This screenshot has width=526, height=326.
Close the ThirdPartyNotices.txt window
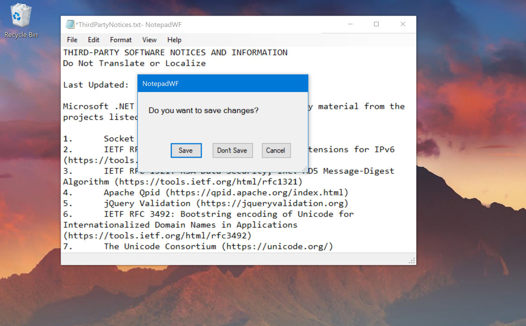tap(403, 24)
